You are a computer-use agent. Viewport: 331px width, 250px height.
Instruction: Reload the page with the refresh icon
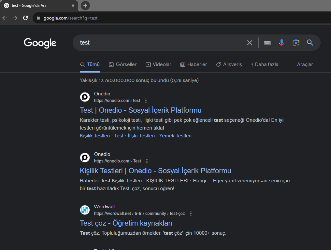[x=25, y=18]
